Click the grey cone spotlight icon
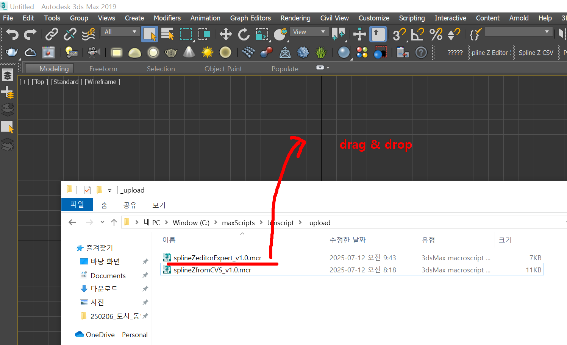This screenshot has height=345, width=567. pos(189,52)
